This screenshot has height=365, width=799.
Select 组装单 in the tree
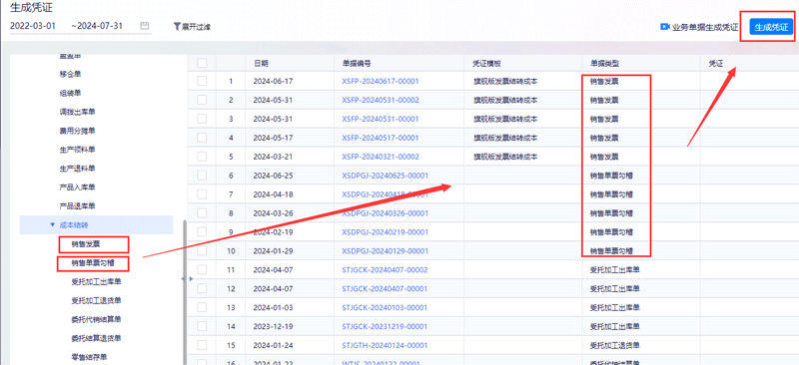click(x=70, y=93)
